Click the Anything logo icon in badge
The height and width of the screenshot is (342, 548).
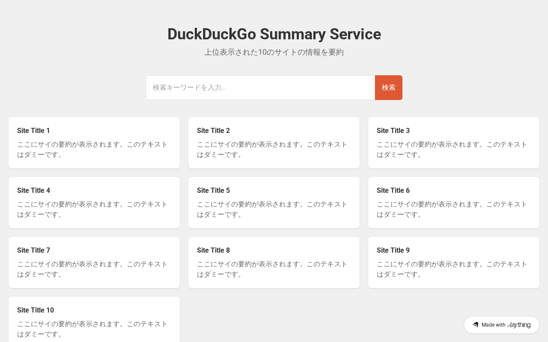coord(475,325)
